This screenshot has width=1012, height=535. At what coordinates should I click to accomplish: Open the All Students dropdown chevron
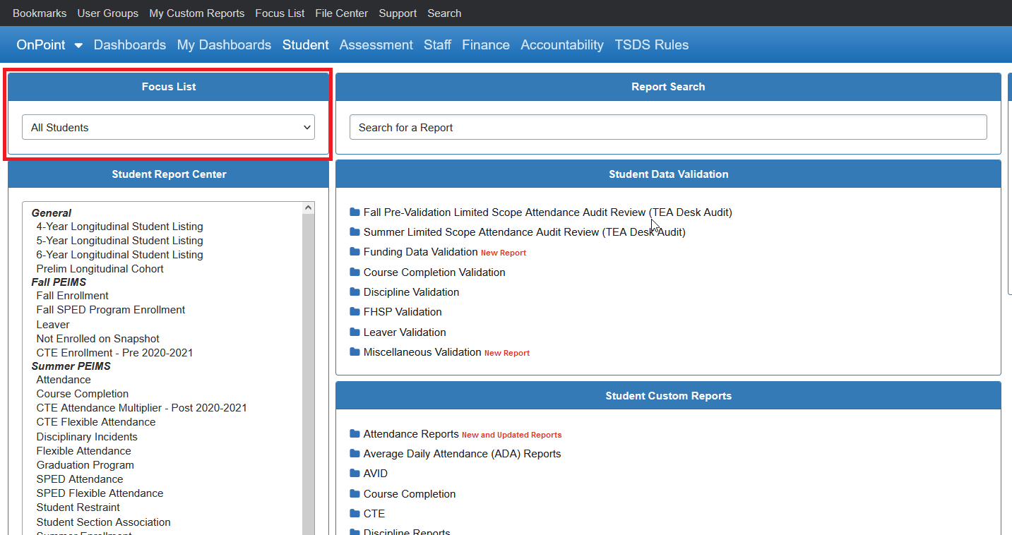306,127
